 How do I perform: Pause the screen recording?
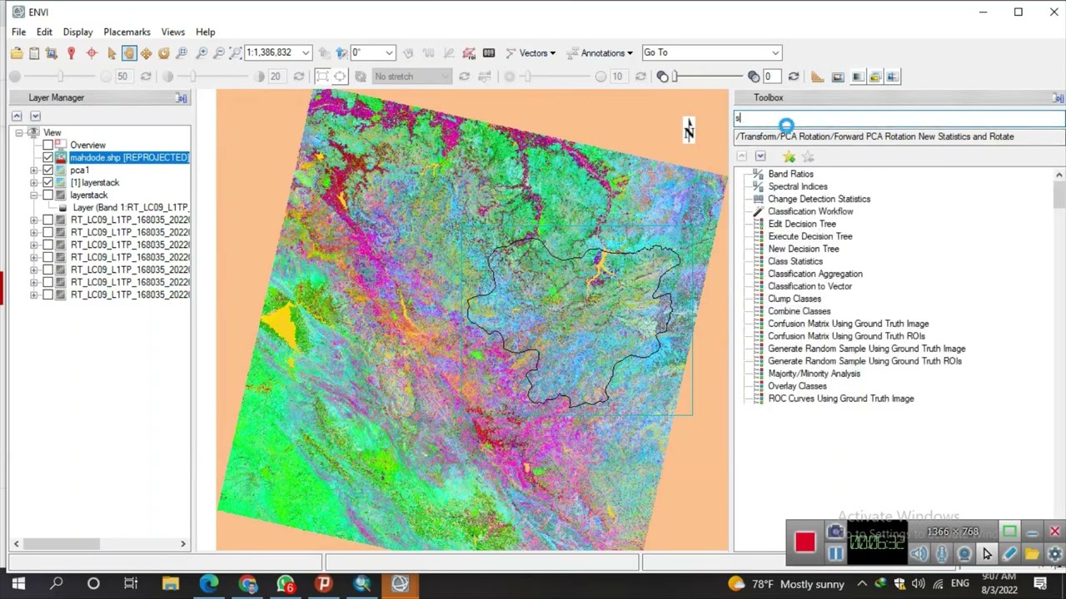(835, 554)
